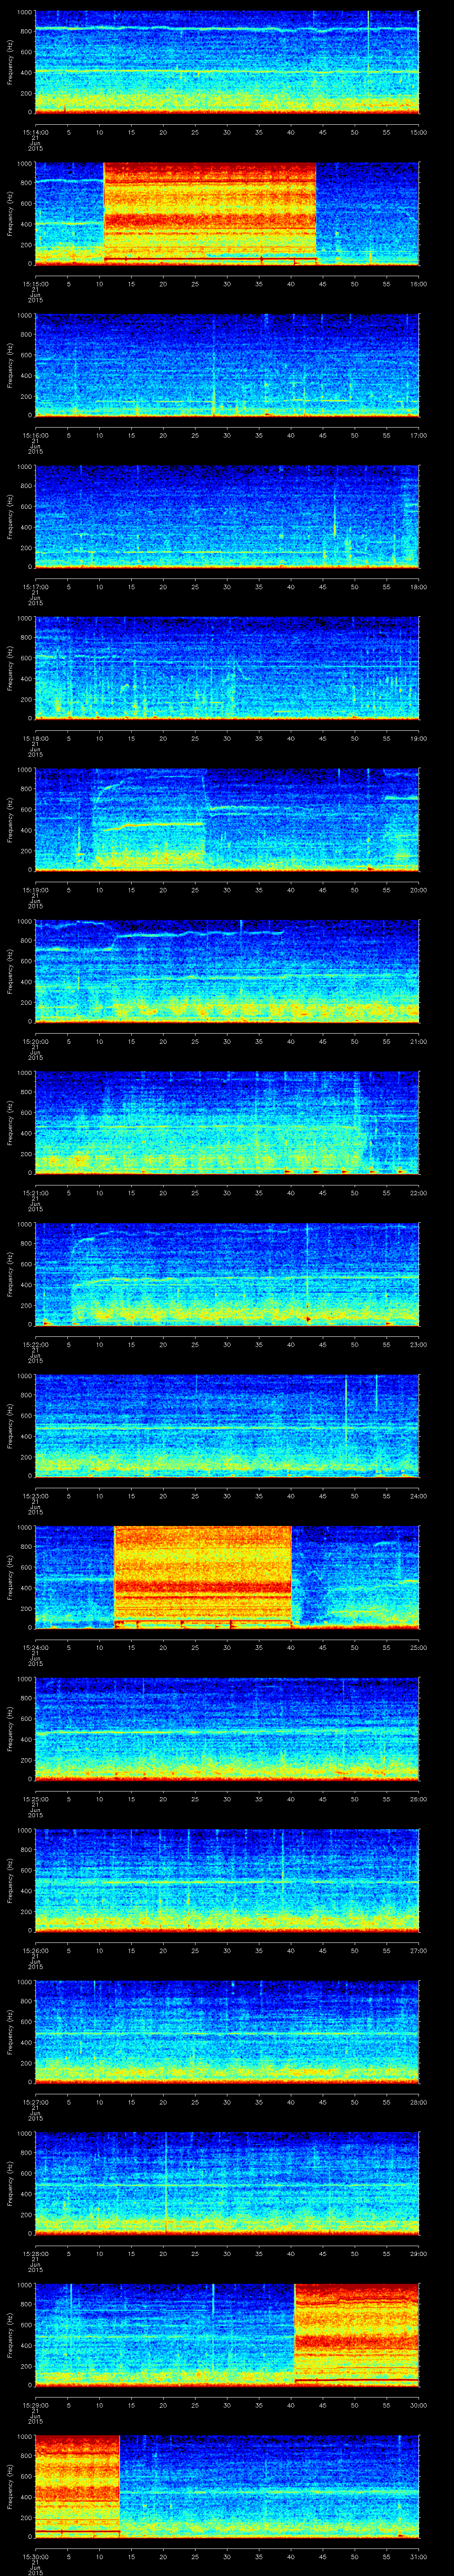The image size is (454, 2576).
Task: Click the 15:25:00 start time label
Action: pyautogui.click(x=35, y=1798)
